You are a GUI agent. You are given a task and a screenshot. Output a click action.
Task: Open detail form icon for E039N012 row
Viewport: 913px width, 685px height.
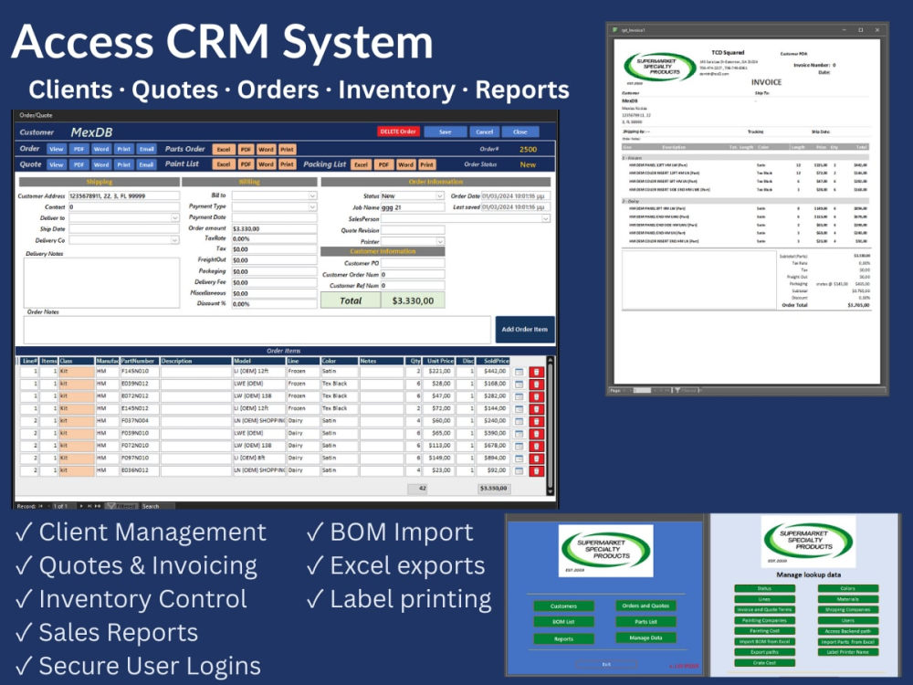(x=519, y=384)
